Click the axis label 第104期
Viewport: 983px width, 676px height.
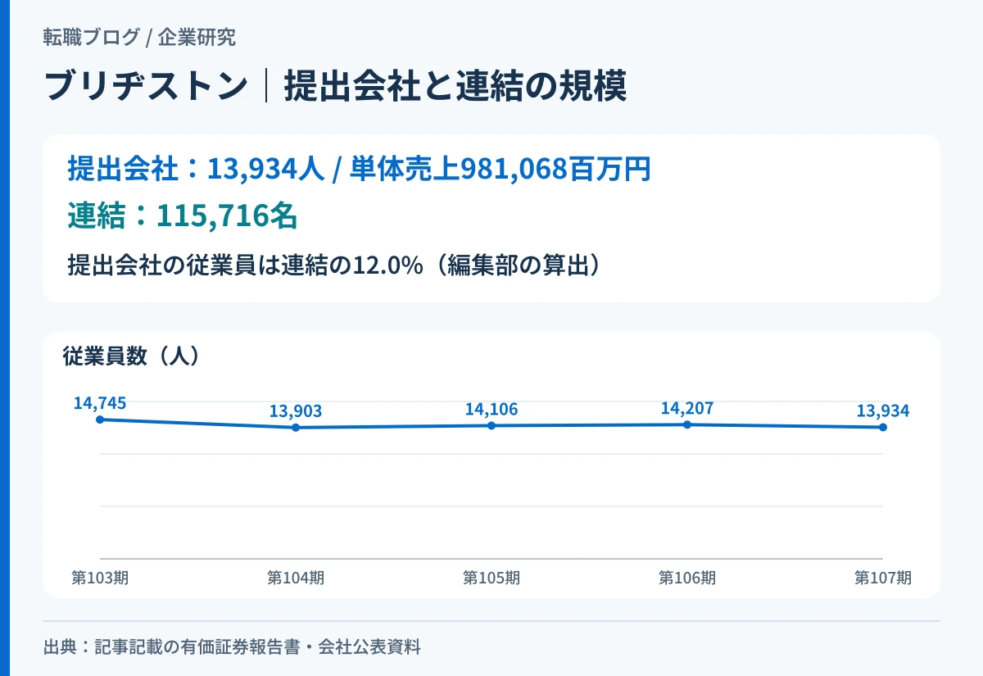pyautogui.click(x=296, y=578)
